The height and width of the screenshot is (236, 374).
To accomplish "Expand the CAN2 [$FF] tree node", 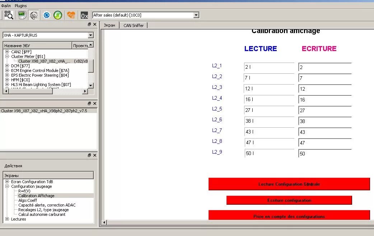I will point(7,52).
